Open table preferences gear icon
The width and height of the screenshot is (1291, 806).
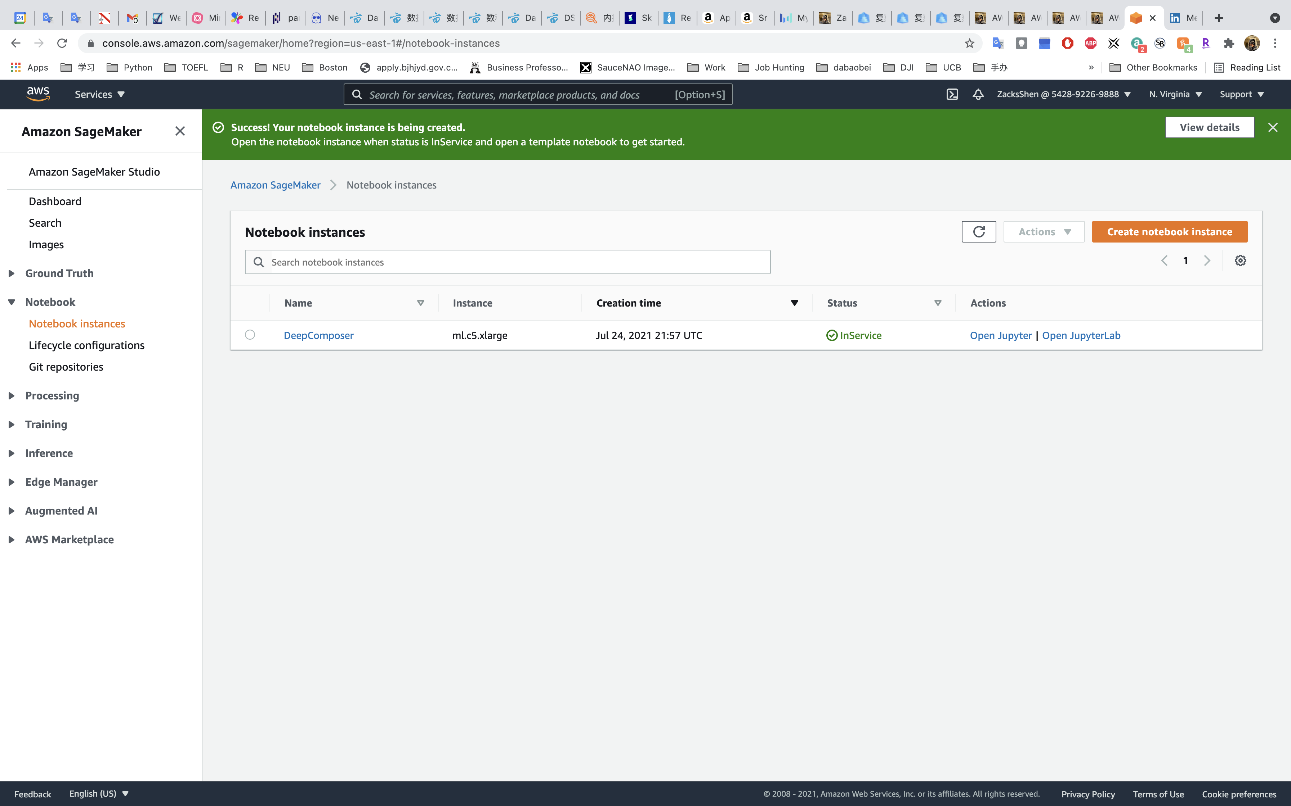(x=1240, y=261)
